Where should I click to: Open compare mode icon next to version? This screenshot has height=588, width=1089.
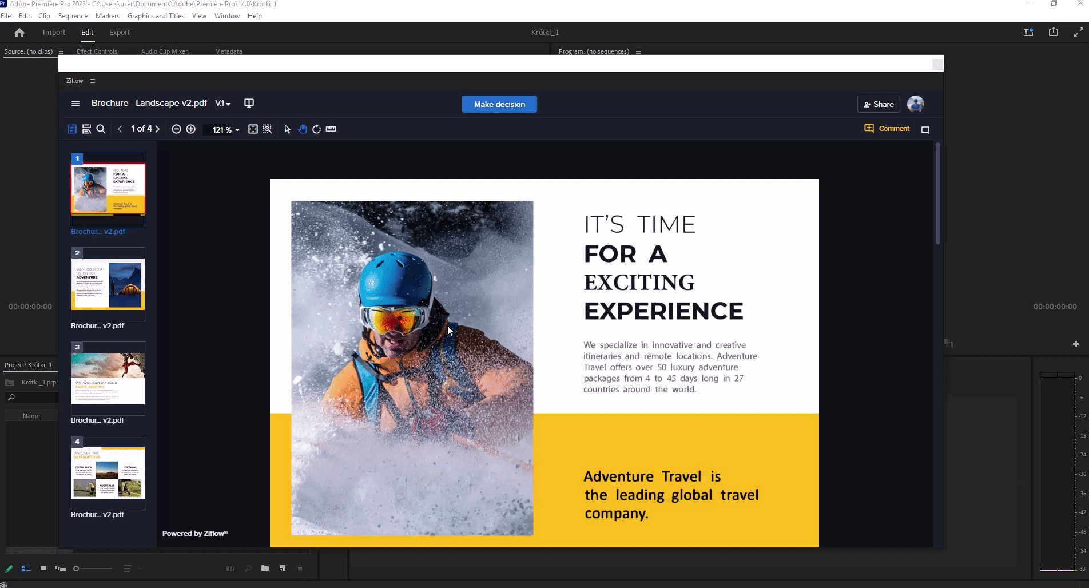pos(249,103)
